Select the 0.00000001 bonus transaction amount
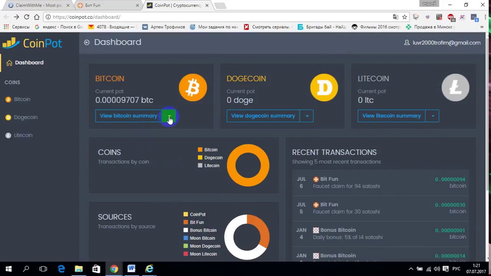Image resolution: width=491 pixels, height=276 pixels. pos(450,230)
